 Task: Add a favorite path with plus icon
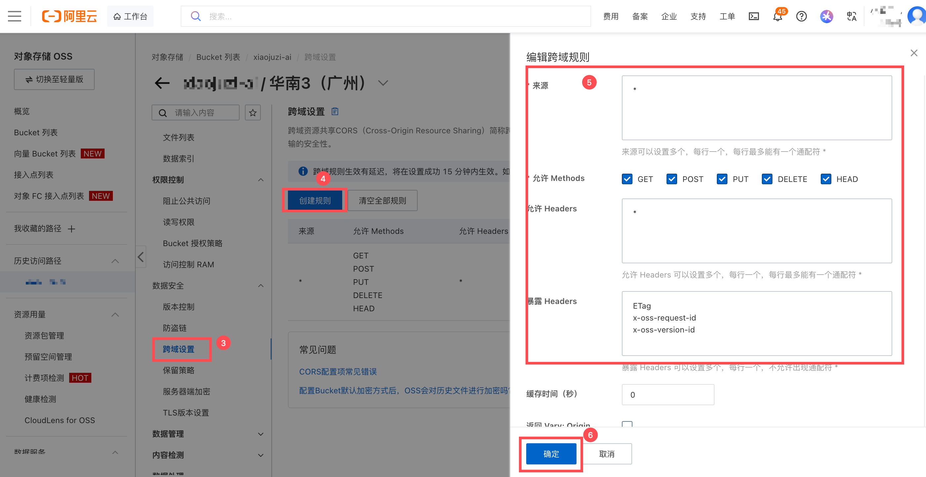click(71, 229)
